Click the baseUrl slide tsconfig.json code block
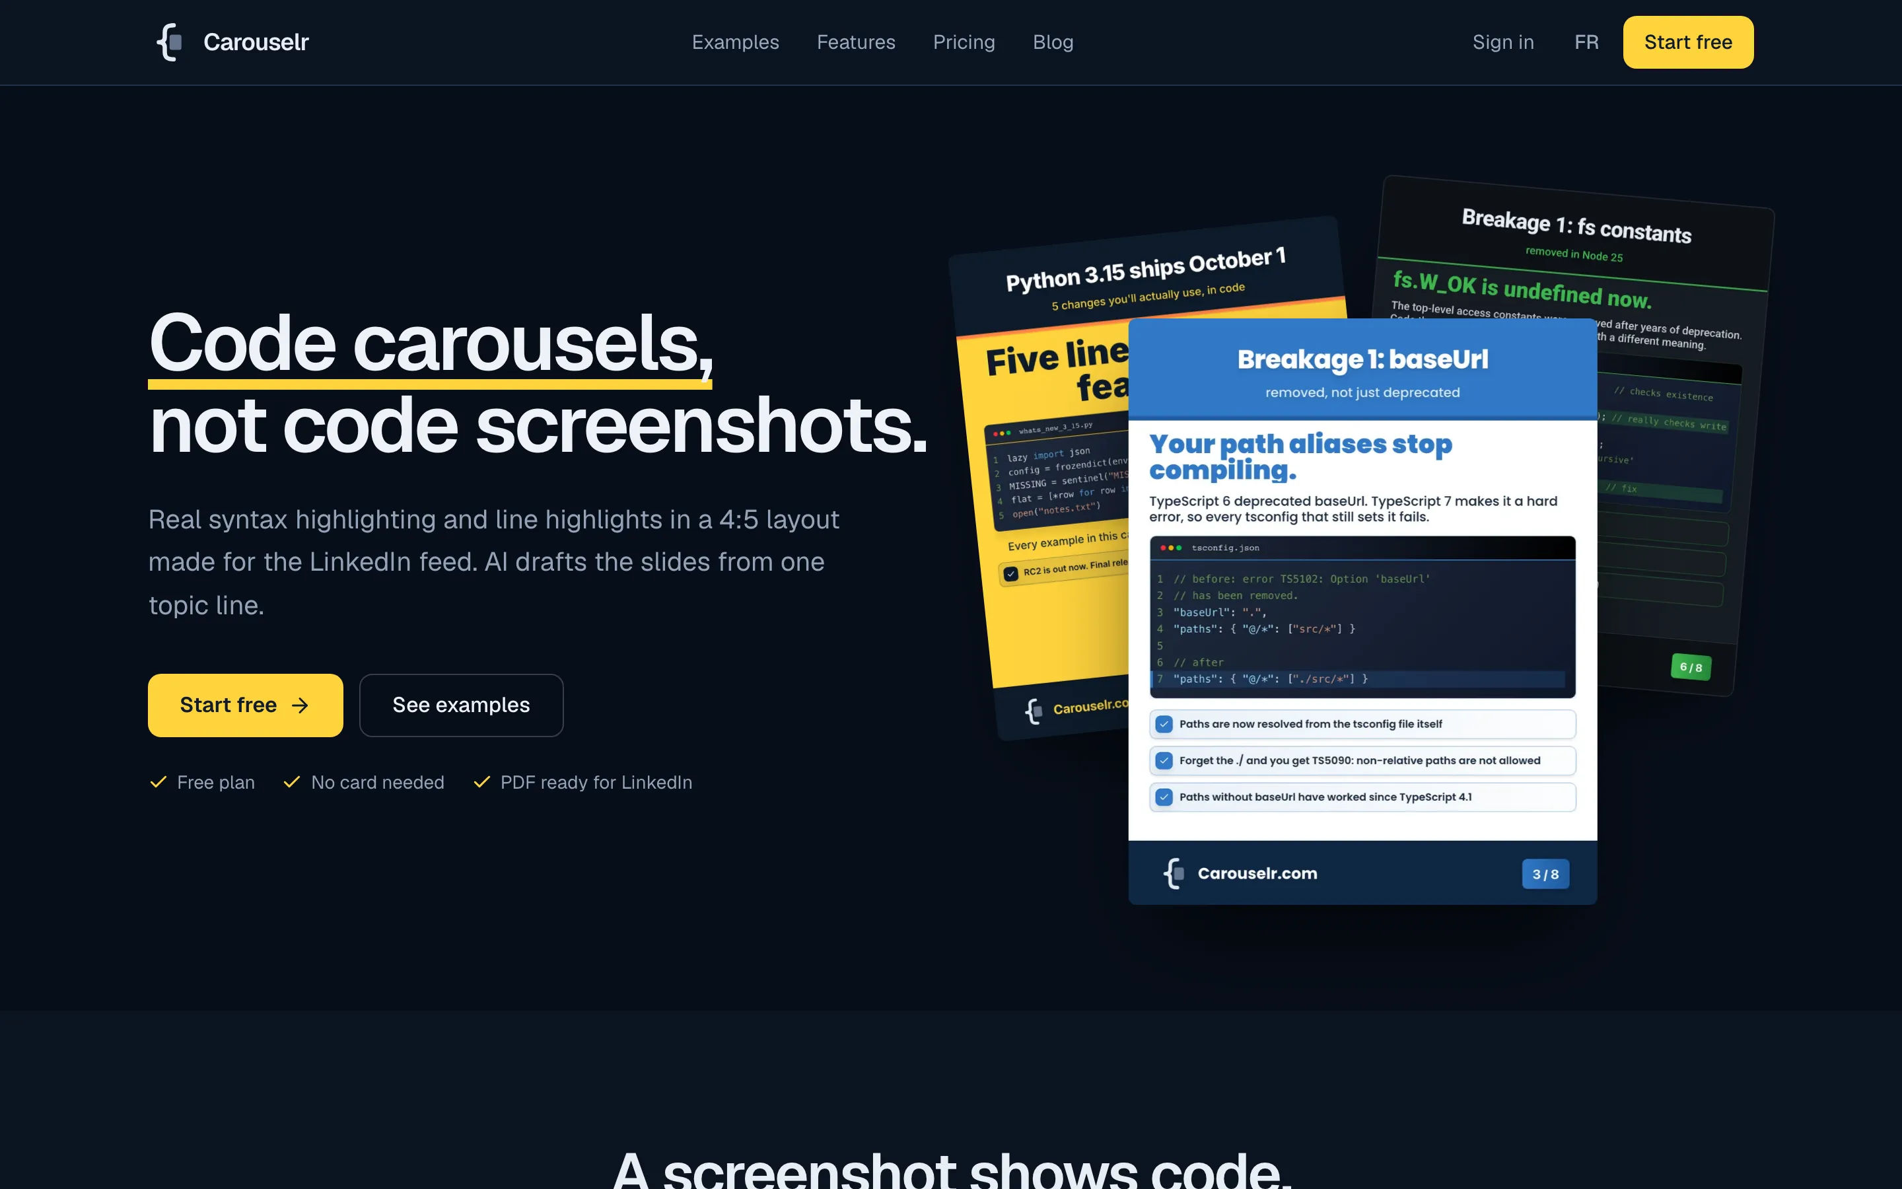1902x1189 pixels. click(1362, 616)
